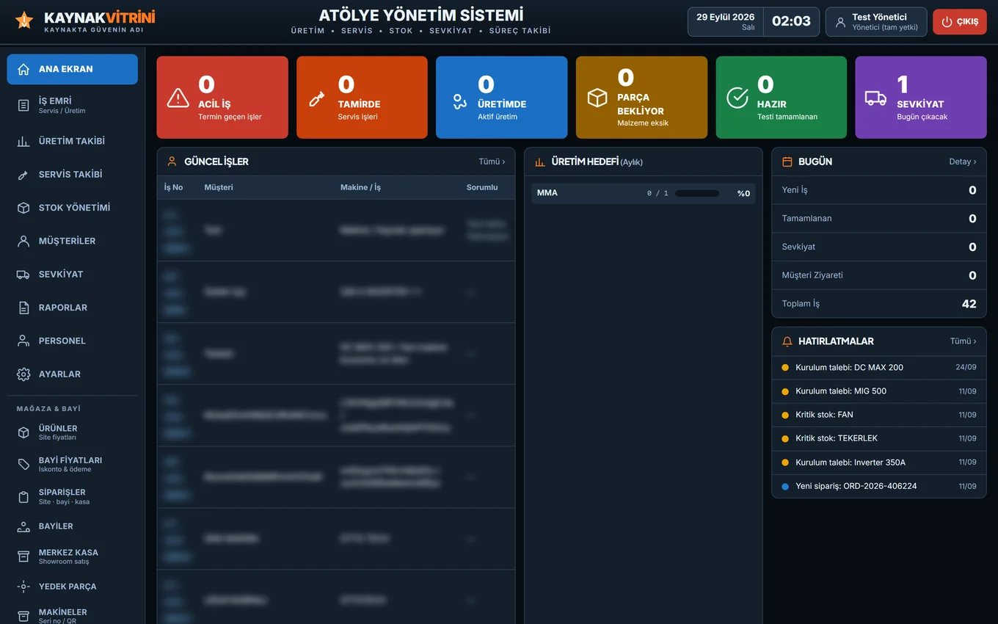998x624 pixels.
Task: Select the Ayarlar gear icon
Action: click(23, 374)
